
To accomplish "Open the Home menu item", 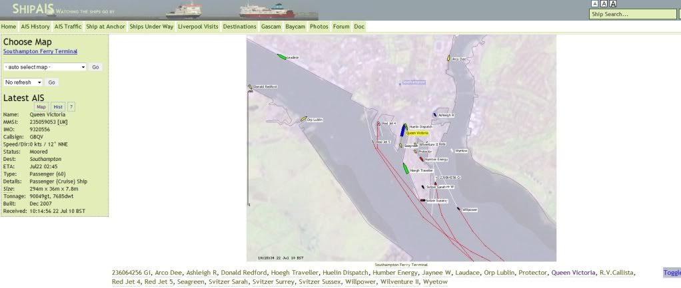I will coord(9,27).
